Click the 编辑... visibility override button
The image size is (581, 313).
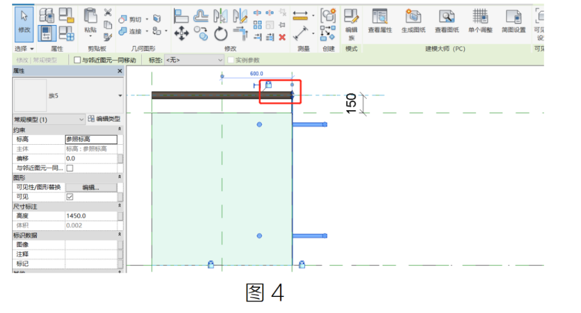pyautogui.click(x=91, y=187)
